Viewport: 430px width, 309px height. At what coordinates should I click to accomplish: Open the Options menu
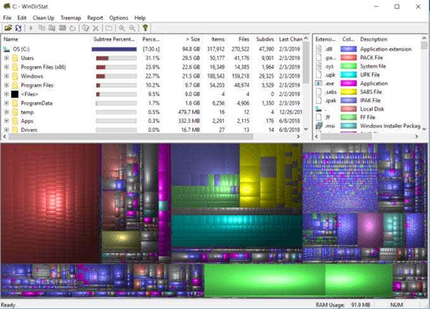click(x=118, y=18)
